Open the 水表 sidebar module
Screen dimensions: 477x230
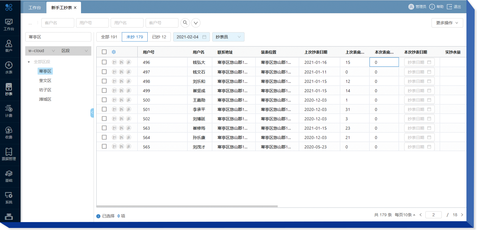point(9,68)
